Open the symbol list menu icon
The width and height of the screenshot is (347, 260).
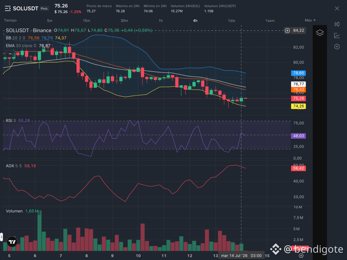pyautogui.click(x=8, y=9)
